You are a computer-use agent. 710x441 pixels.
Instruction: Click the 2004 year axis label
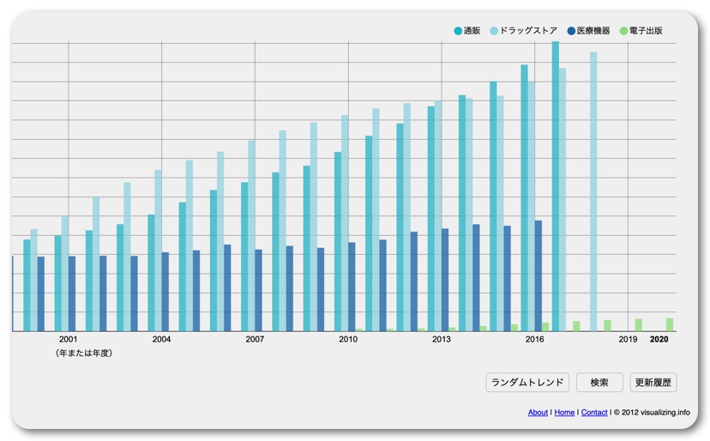point(161,340)
